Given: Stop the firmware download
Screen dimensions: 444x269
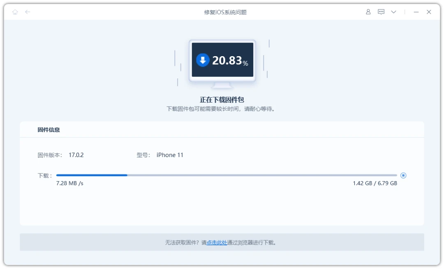Looking at the screenshot, I should coord(404,176).
